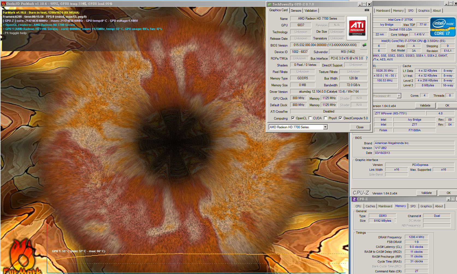Click the Memory Type value GDDR5
This screenshot has width=457, height=274.
coord(302,78)
